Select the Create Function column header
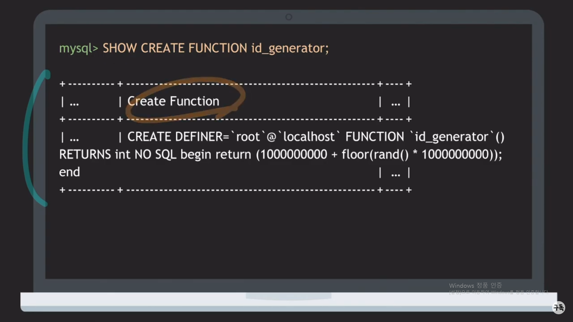 (173, 101)
